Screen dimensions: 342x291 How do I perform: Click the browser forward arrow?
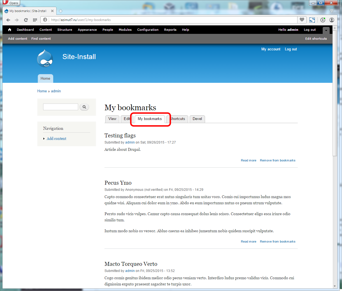(x=17, y=20)
